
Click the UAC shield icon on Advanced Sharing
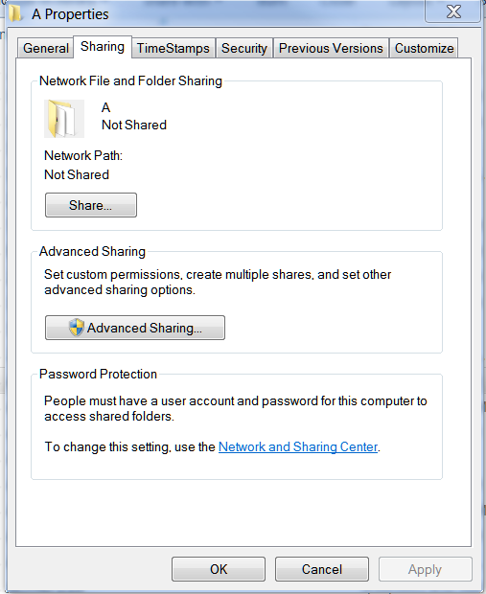76,328
